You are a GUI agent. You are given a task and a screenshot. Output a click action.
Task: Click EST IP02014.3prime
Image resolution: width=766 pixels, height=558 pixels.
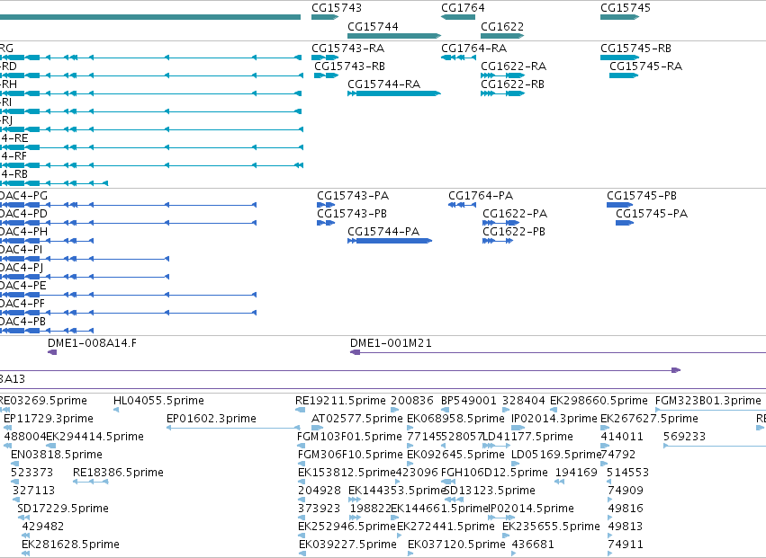[554, 419]
